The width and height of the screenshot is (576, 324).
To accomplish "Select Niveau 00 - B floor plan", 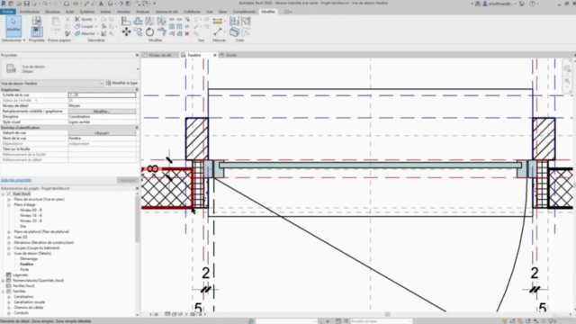I will [31, 210].
